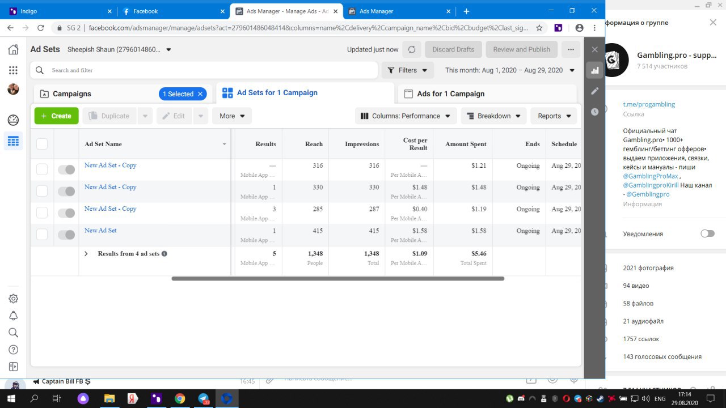Screen dimensions: 726x408
Task: Open the history clock side panel icon
Action: (x=594, y=112)
